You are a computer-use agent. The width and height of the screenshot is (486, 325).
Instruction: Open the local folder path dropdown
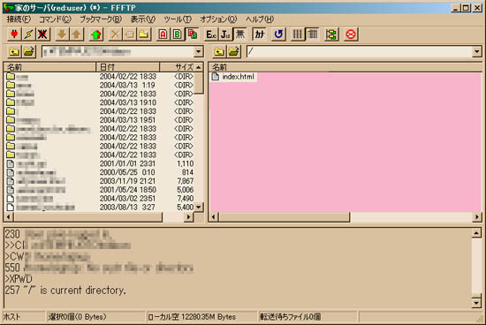point(198,52)
